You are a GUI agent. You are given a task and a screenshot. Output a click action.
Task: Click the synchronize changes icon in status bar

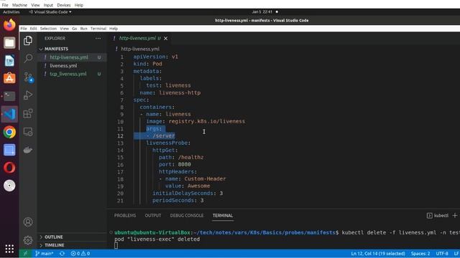pyautogui.click(x=62, y=254)
